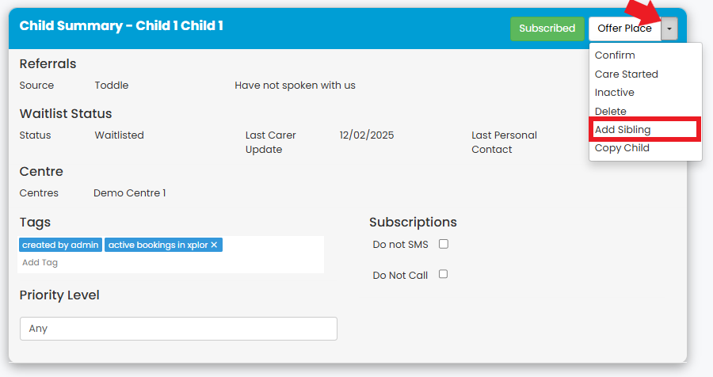This screenshot has height=377, width=713.
Task: Click the Waitlisted status value
Action: [x=119, y=135]
